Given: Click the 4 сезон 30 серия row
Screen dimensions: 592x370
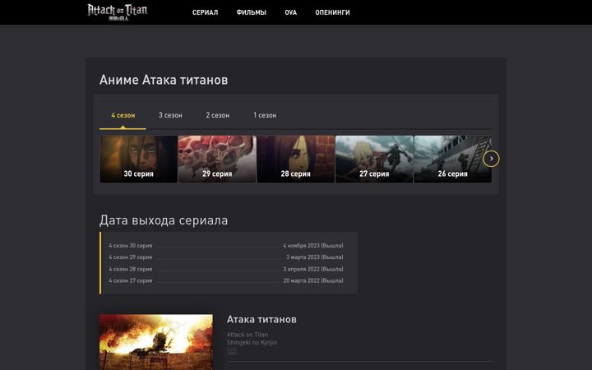Looking at the screenshot, I should tap(226, 245).
